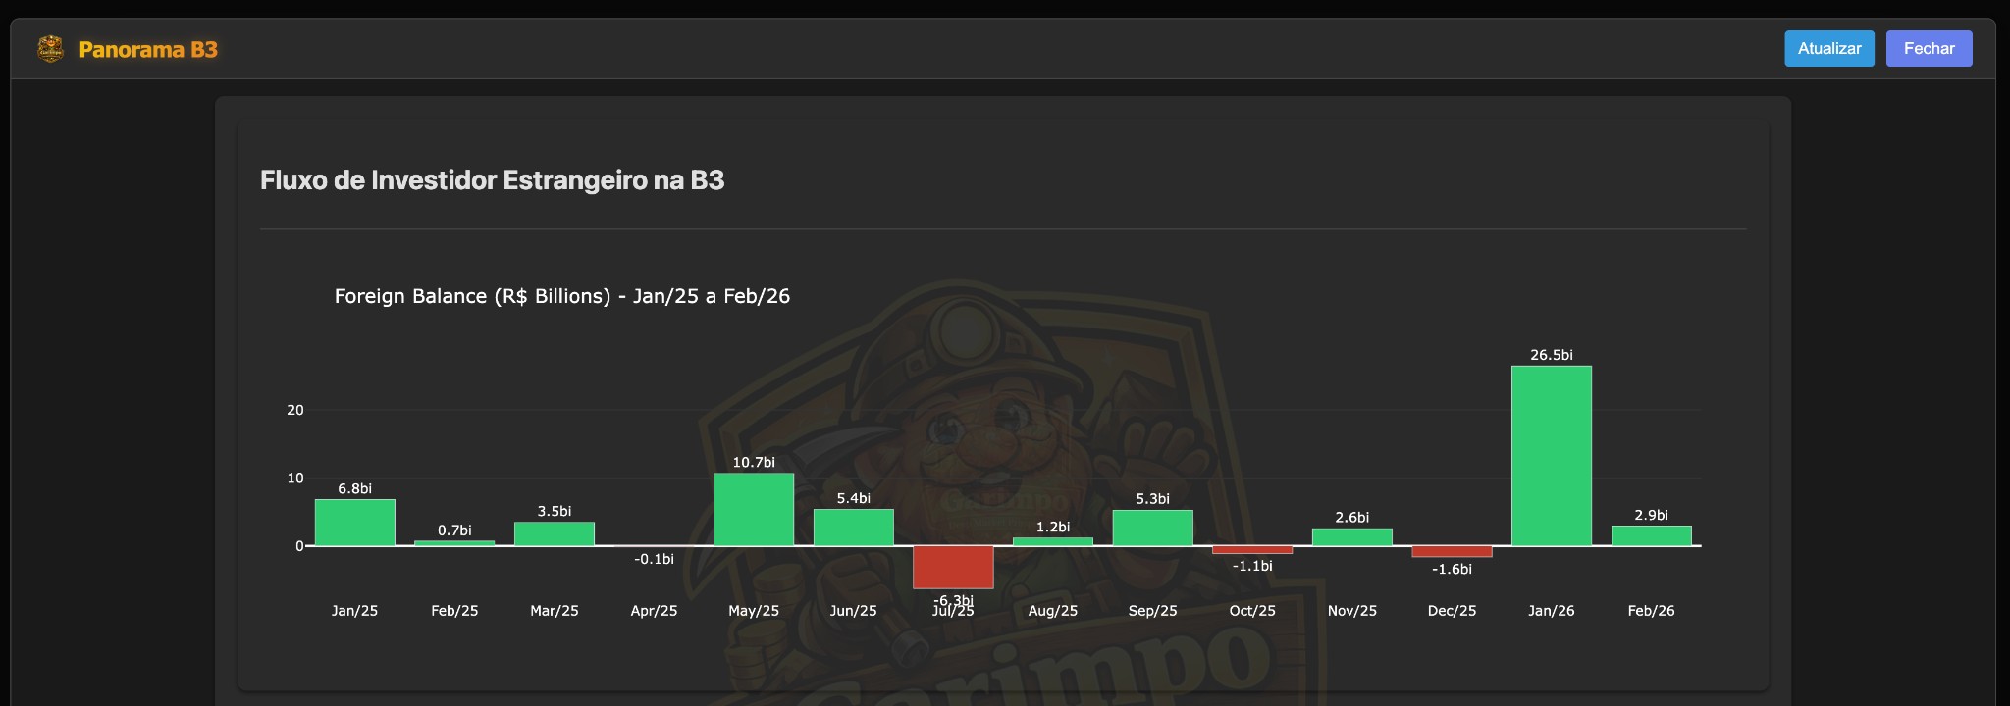Close the panel with Fechar button

click(x=1929, y=48)
